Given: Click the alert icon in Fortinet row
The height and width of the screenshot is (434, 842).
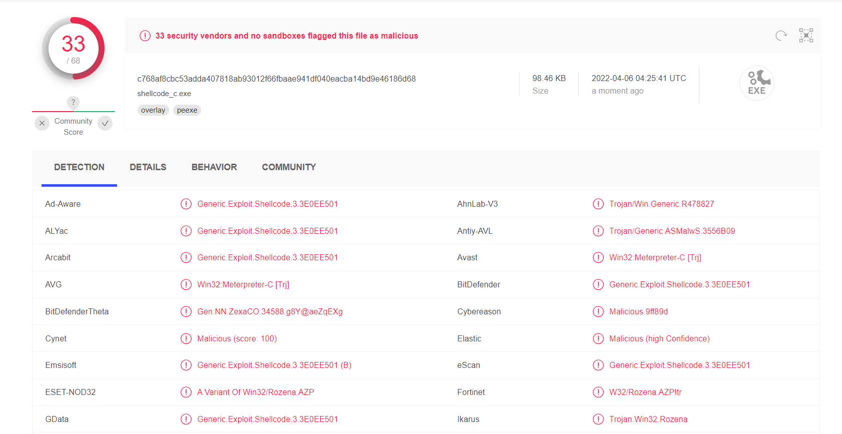Looking at the screenshot, I should click(598, 392).
